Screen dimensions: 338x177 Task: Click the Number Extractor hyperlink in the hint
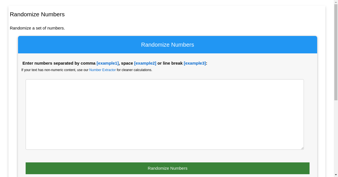(103, 70)
